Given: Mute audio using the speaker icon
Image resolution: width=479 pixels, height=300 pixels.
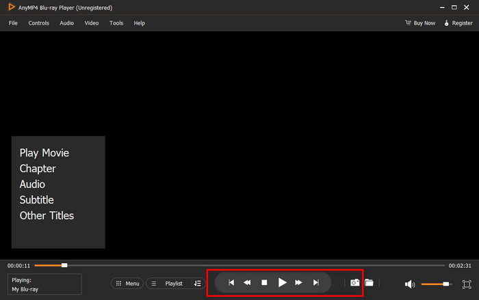Looking at the screenshot, I should pos(410,284).
